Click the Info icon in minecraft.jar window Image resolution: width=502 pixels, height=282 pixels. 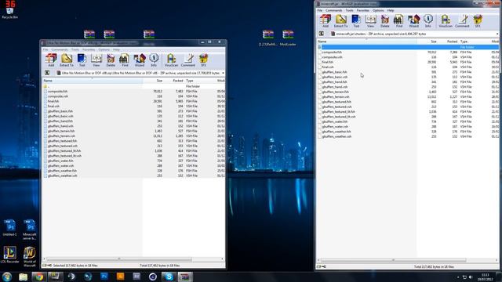(428, 21)
